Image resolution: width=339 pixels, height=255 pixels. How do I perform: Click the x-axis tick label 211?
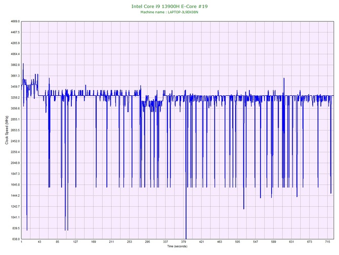point(111,242)
